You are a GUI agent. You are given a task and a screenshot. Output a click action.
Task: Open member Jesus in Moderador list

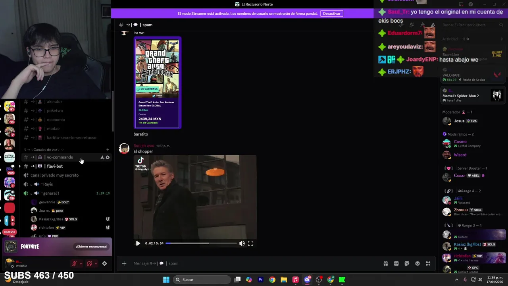(473, 121)
